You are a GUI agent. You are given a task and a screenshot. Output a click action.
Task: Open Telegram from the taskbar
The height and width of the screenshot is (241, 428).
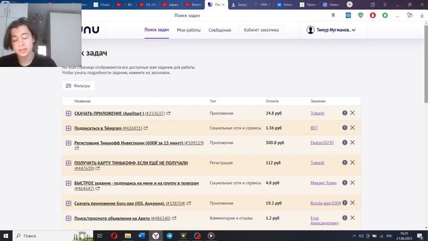[169, 236]
